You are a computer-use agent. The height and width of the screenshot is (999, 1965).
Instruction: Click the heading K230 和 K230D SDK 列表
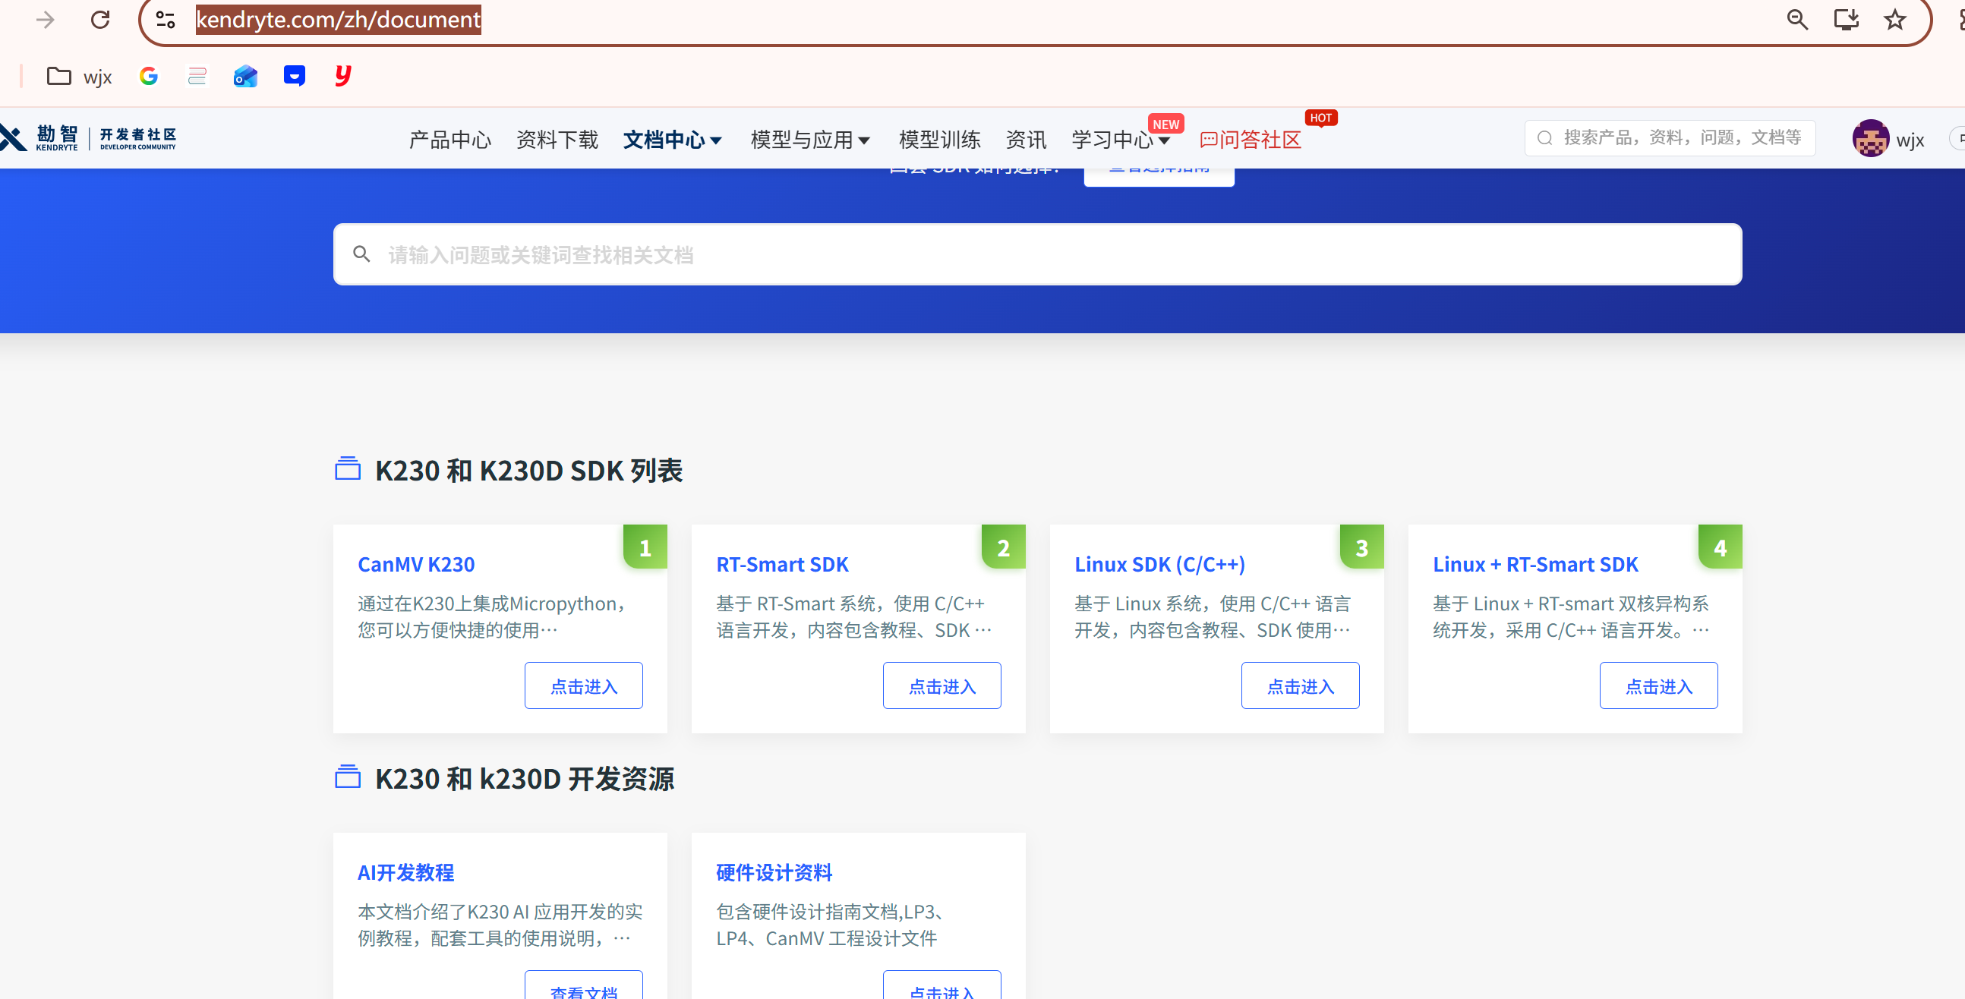528,471
